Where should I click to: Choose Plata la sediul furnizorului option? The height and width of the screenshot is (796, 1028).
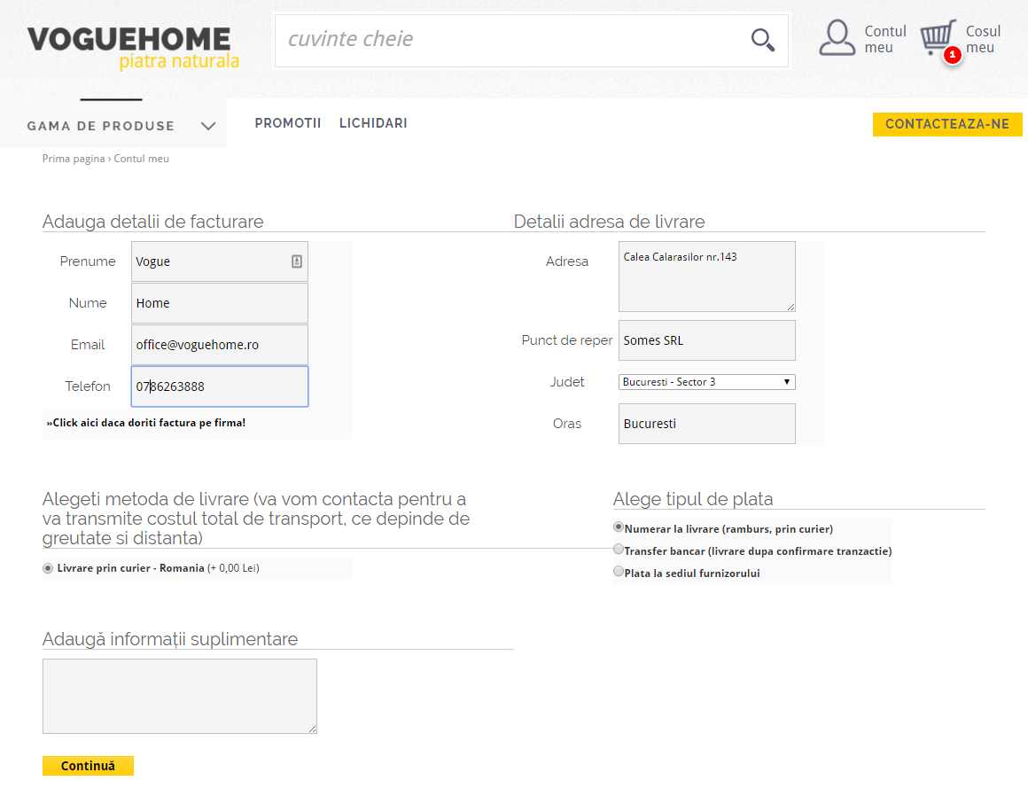(x=619, y=572)
